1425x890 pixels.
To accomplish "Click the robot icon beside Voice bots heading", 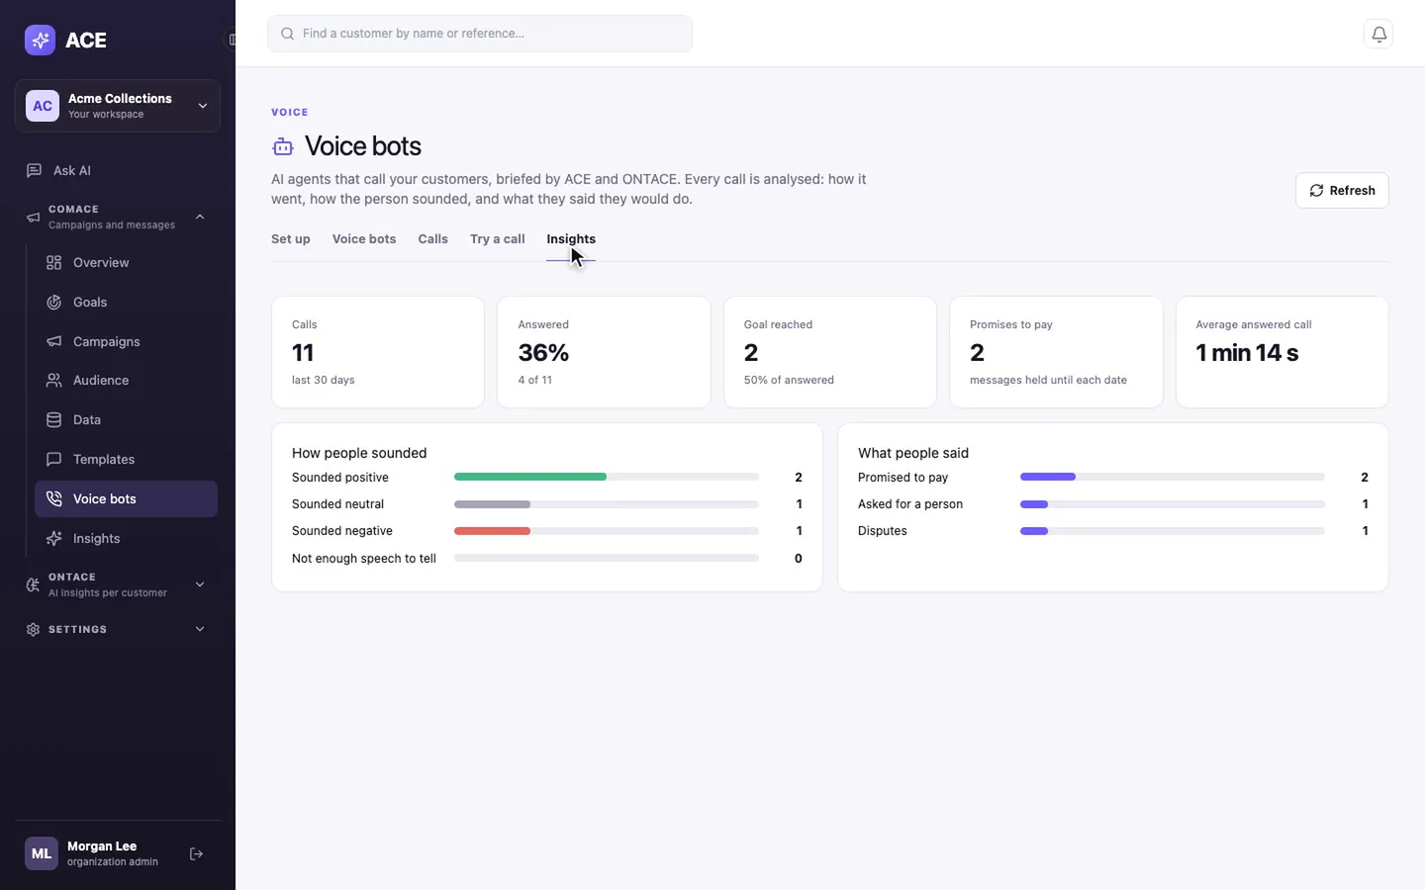I will coord(283,146).
